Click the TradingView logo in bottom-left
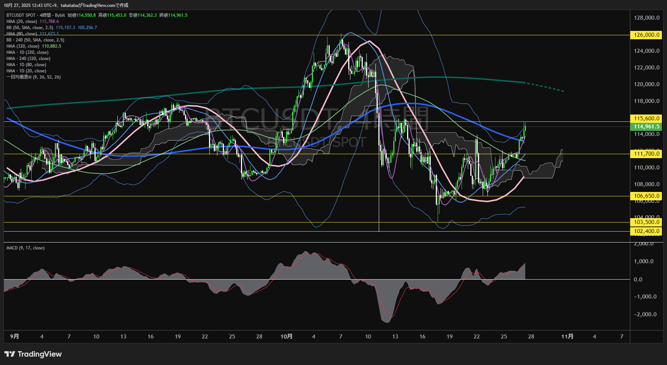Image resolution: width=667 pixels, height=365 pixels. [33, 354]
